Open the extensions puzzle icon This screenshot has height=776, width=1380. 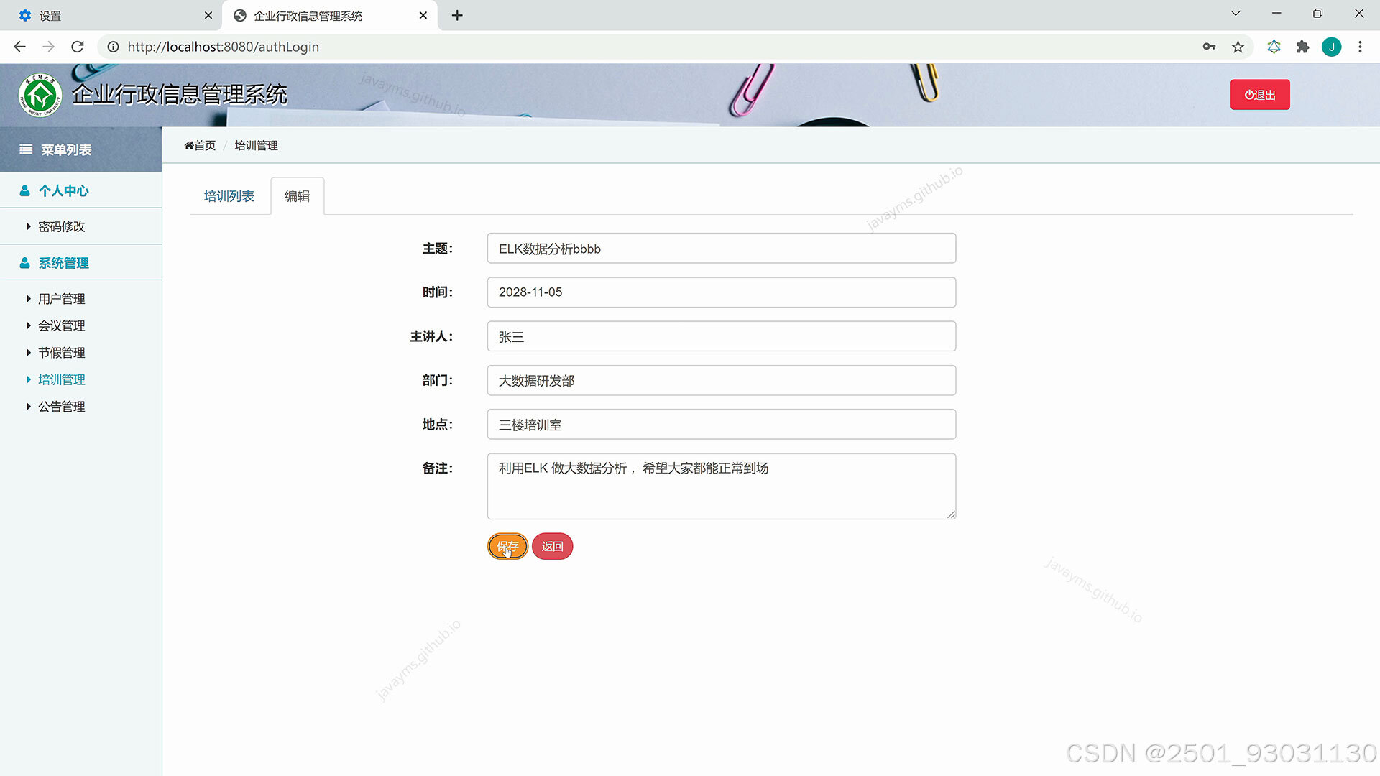[x=1302, y=47]
